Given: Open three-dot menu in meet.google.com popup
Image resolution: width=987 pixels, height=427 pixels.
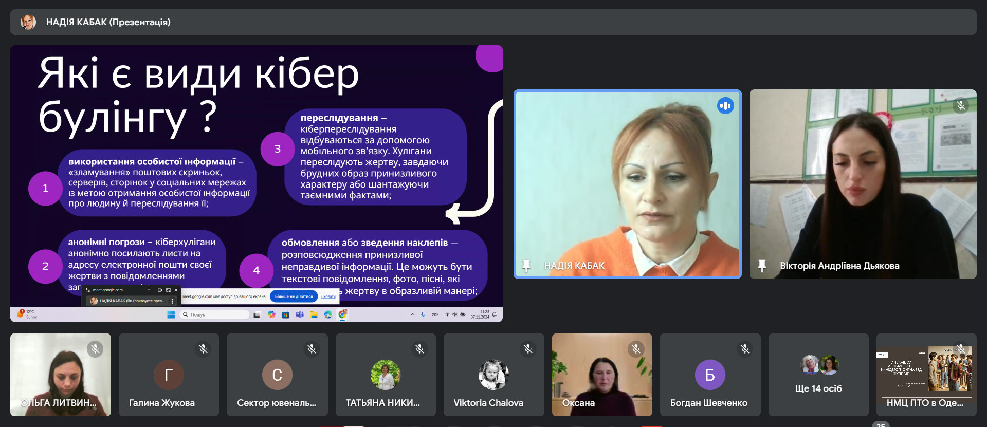Looking at the screenshot, I should pyautogui.click(x=172, y=301).
